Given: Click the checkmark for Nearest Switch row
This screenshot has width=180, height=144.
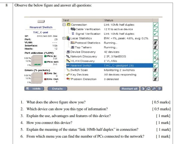Looking at the screenshot, I should coord(156,65).
